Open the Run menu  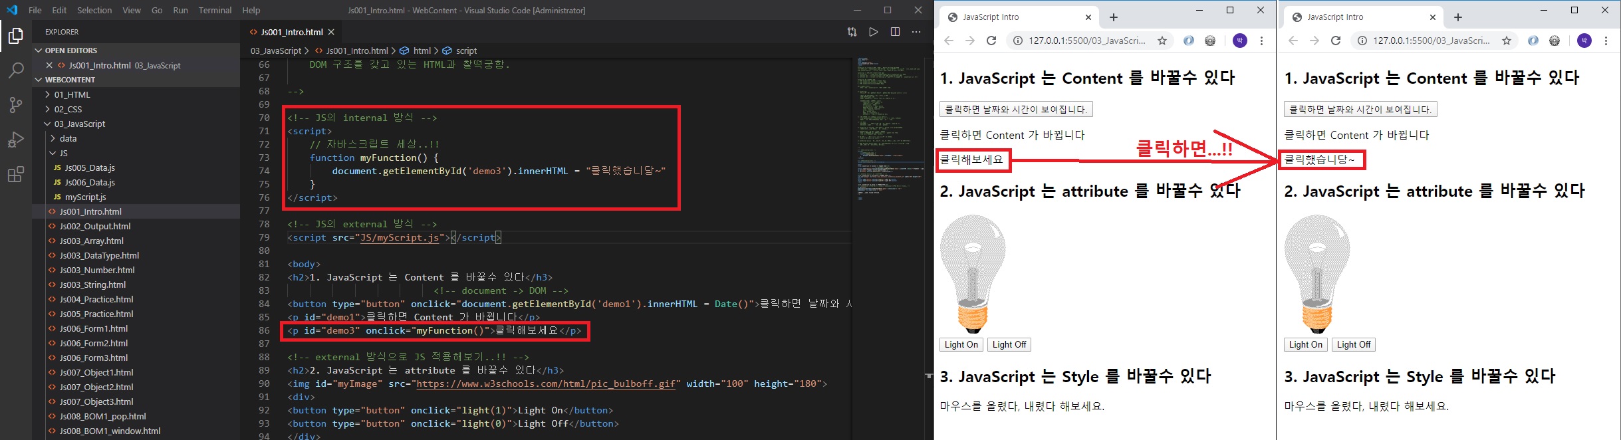[x=180, y=10]
